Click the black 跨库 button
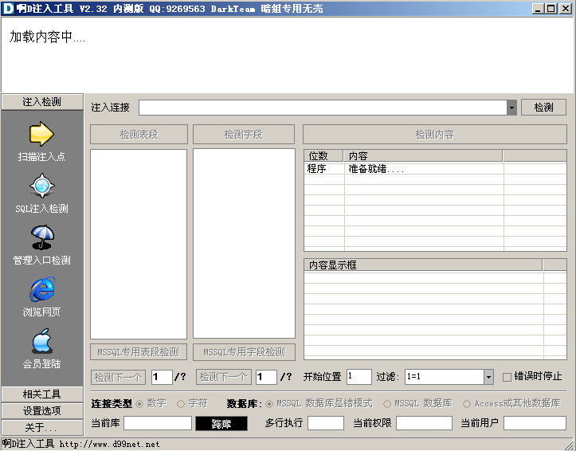This screenshot has height=451, width=576. tap(221, 423)
